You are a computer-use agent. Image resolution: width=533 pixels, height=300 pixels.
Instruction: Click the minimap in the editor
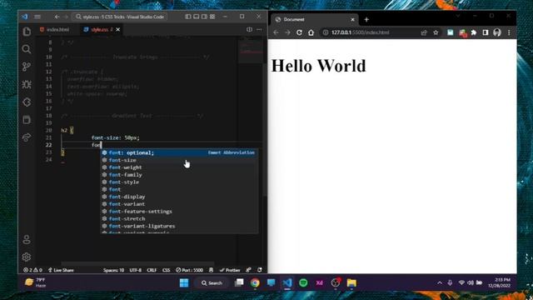tap(251, 49)
